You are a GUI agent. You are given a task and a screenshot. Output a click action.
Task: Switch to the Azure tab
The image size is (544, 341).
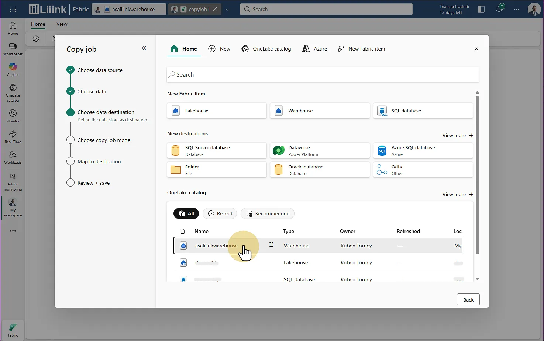[315, 49]
